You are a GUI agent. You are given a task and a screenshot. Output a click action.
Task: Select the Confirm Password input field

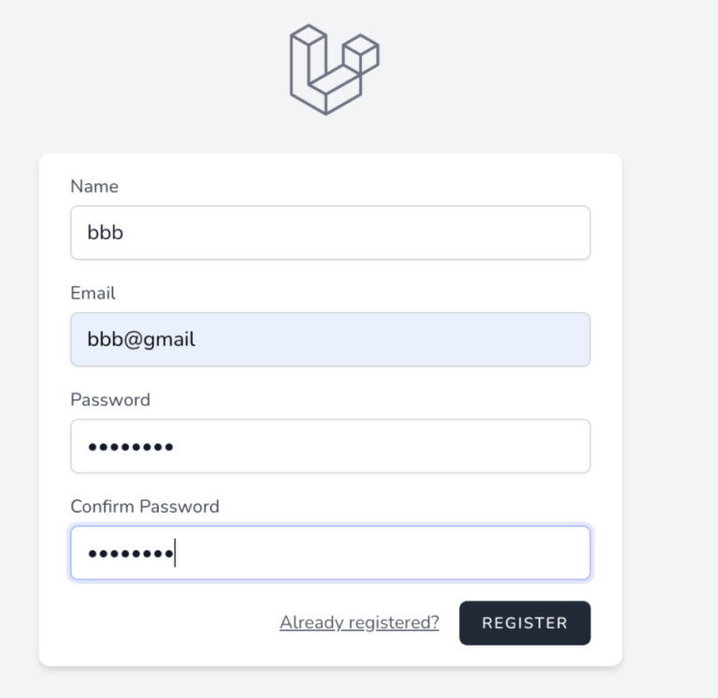330,552
